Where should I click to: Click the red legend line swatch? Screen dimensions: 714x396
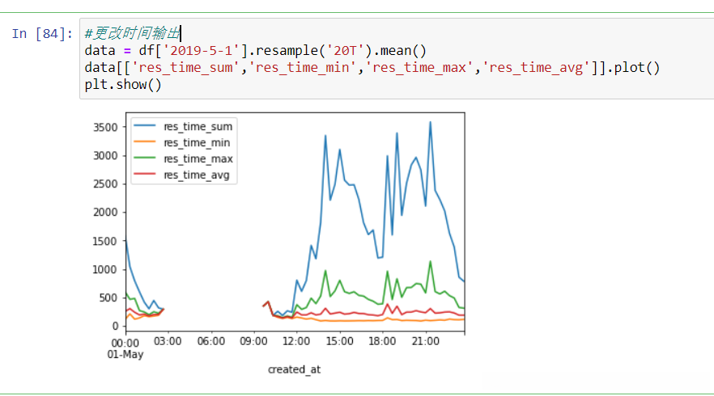(145, 174)
